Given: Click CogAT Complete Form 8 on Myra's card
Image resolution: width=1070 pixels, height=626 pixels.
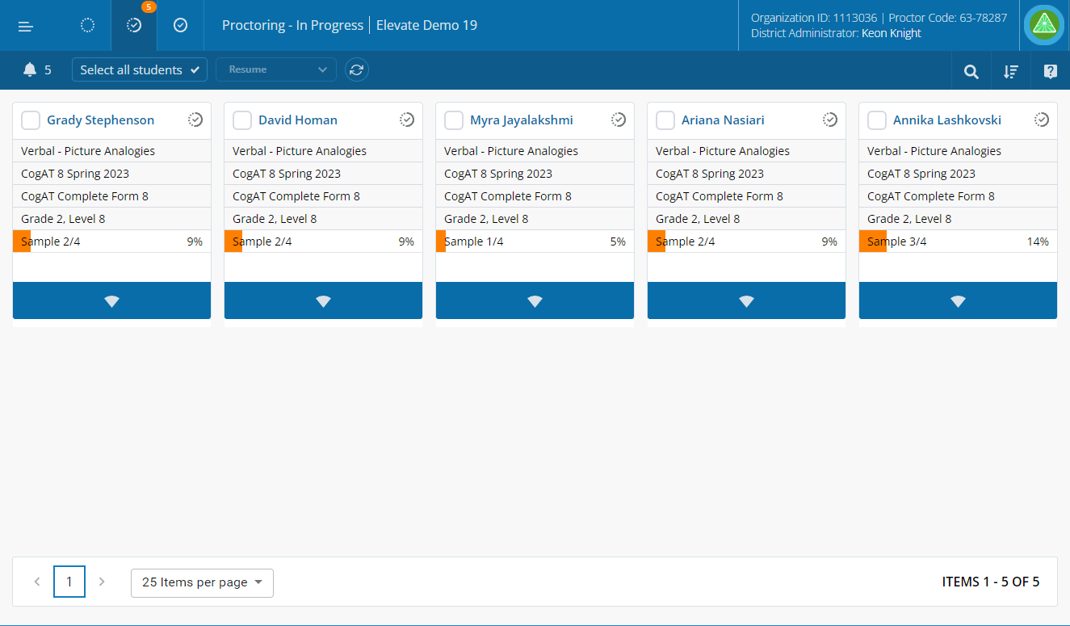Looking at the screenshot, I should [508, 196].
